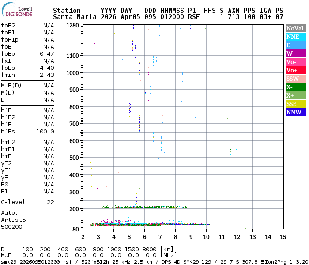Click the 2026 year value in header
Image resolution: width=309 pixels, height=265 pixels.
pos(109,17)
